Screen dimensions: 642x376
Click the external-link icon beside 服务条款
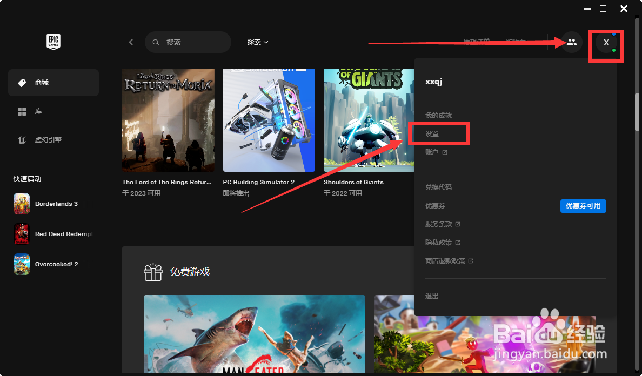458,224
